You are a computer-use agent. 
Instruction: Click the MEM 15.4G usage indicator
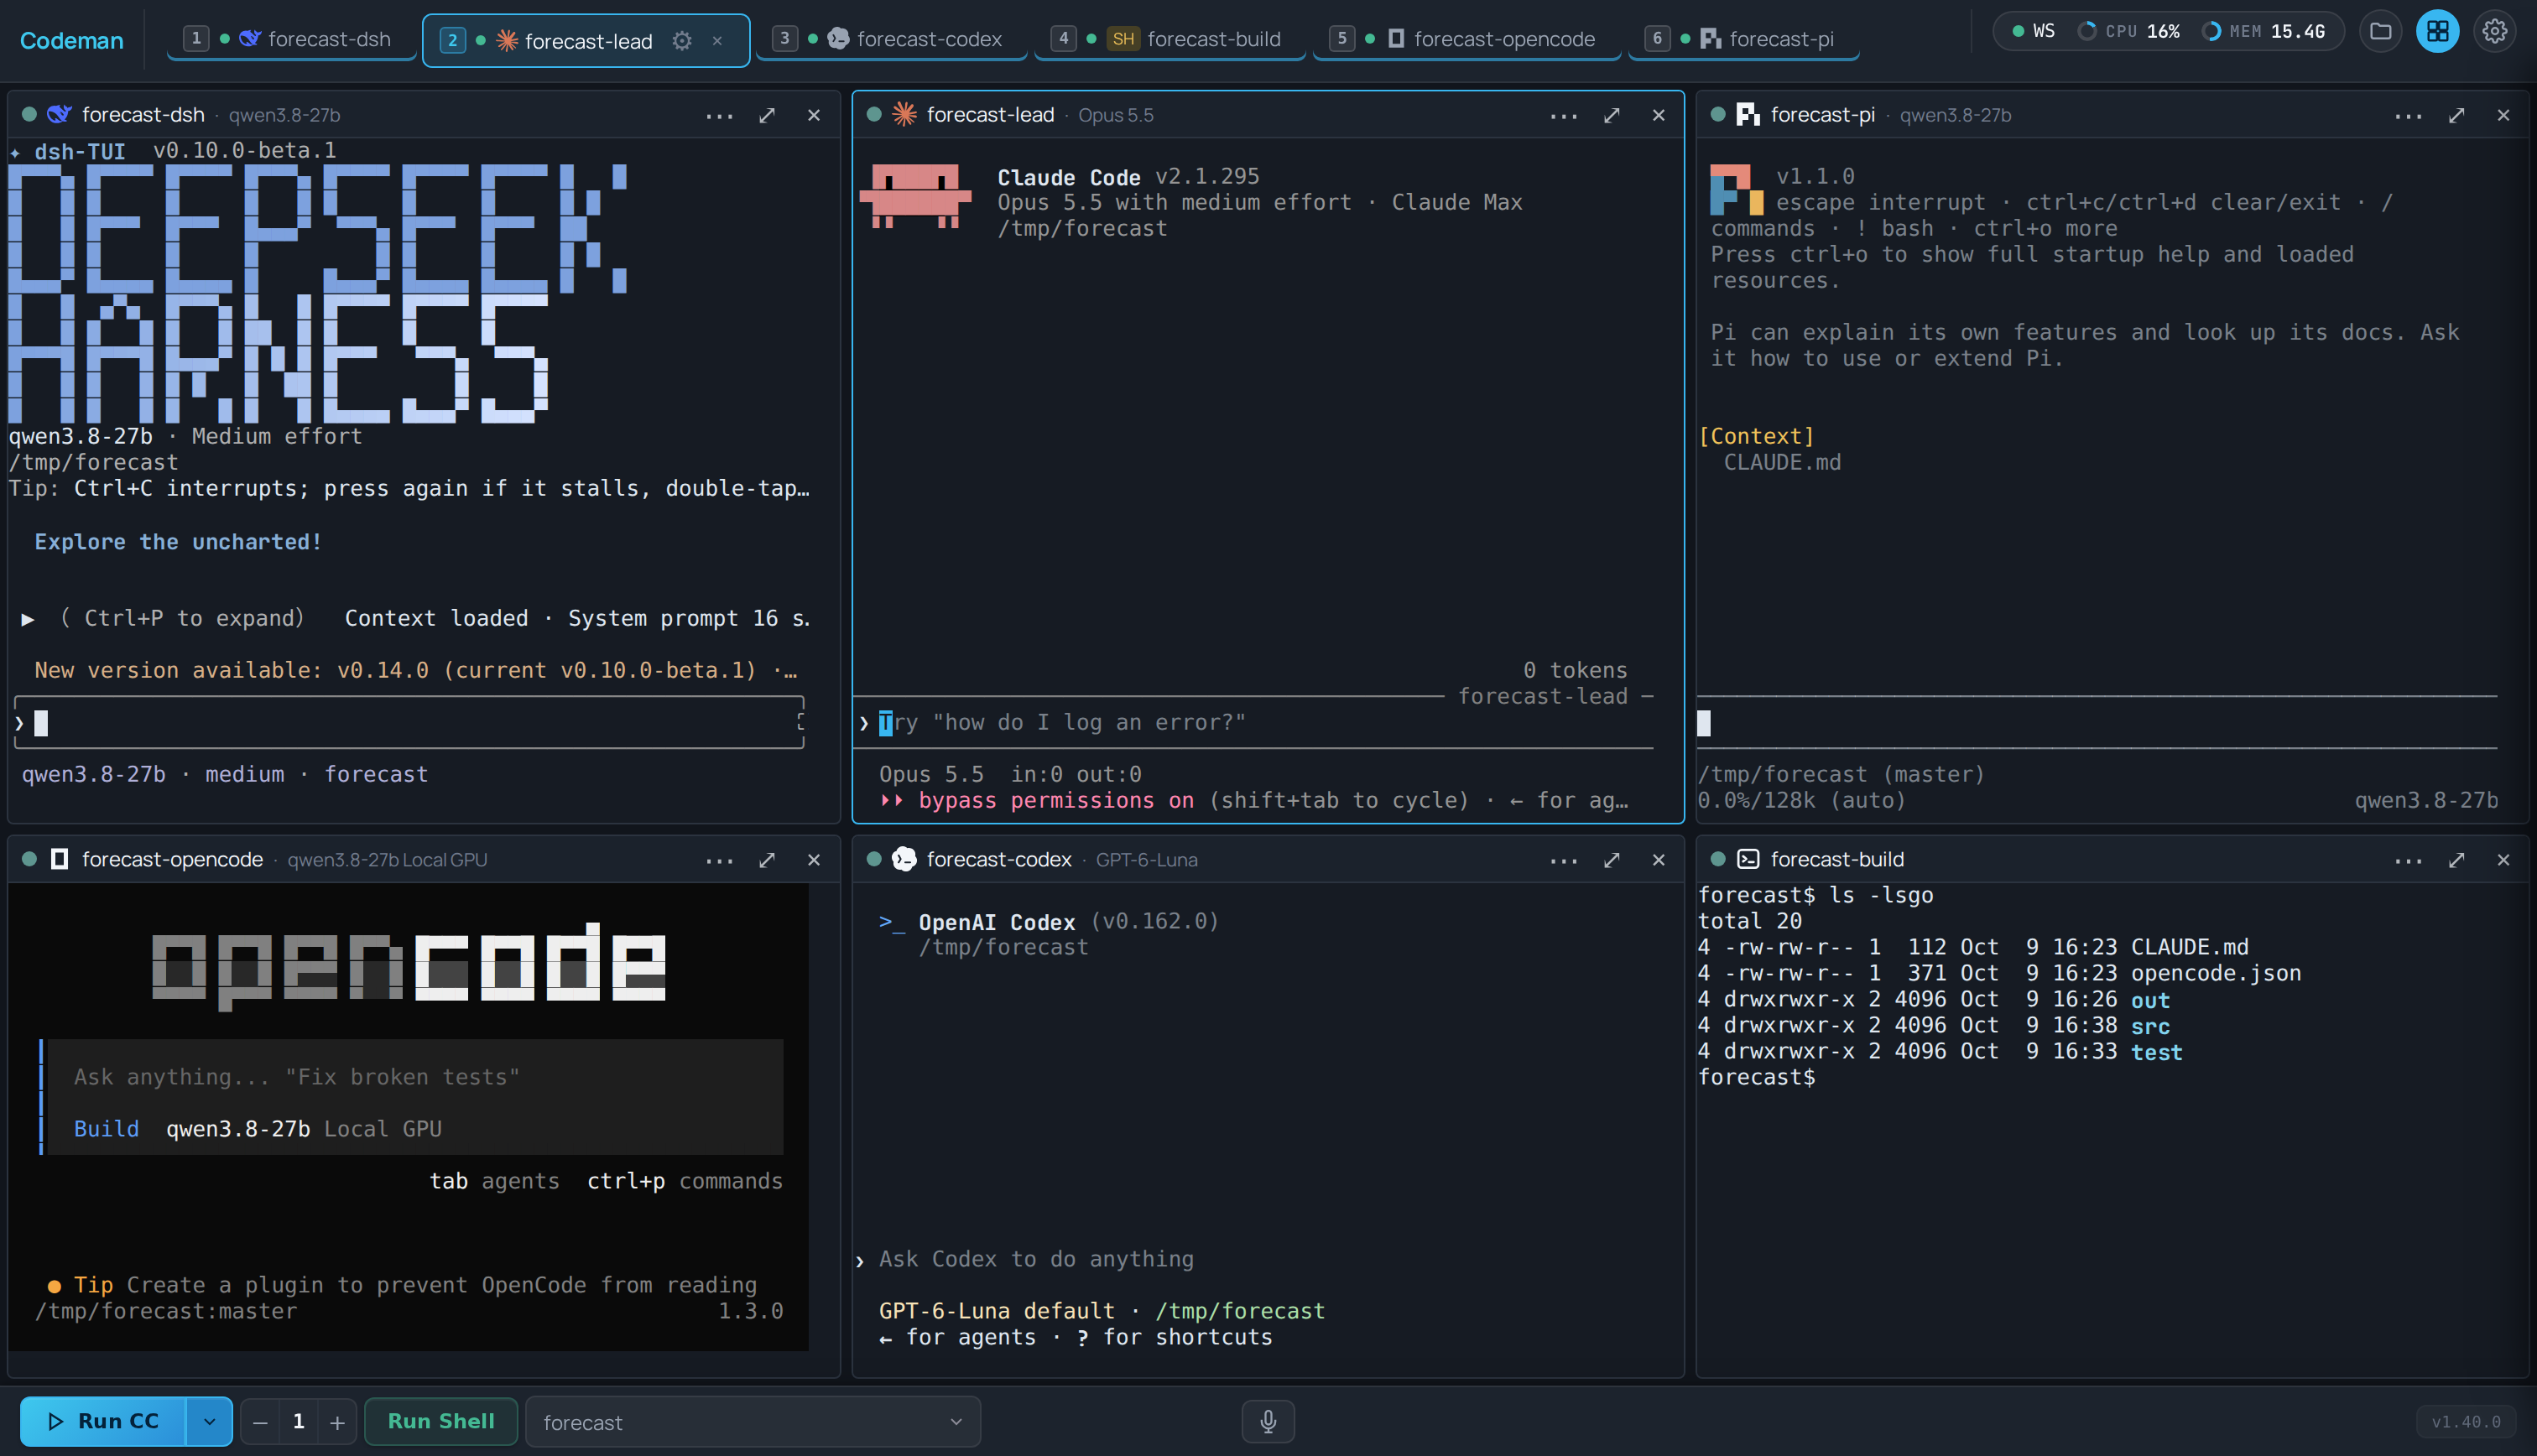(x=2263, y=31)
